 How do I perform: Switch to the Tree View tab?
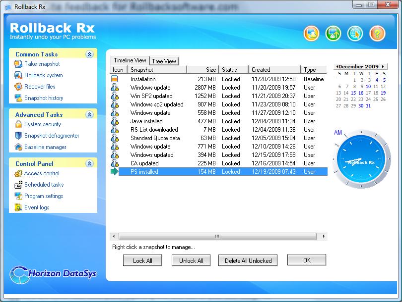(x=164, y=61)
